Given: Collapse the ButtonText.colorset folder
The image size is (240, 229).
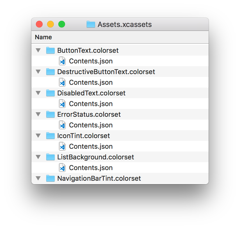Looking at the screenshot, I should coord(38,51).
